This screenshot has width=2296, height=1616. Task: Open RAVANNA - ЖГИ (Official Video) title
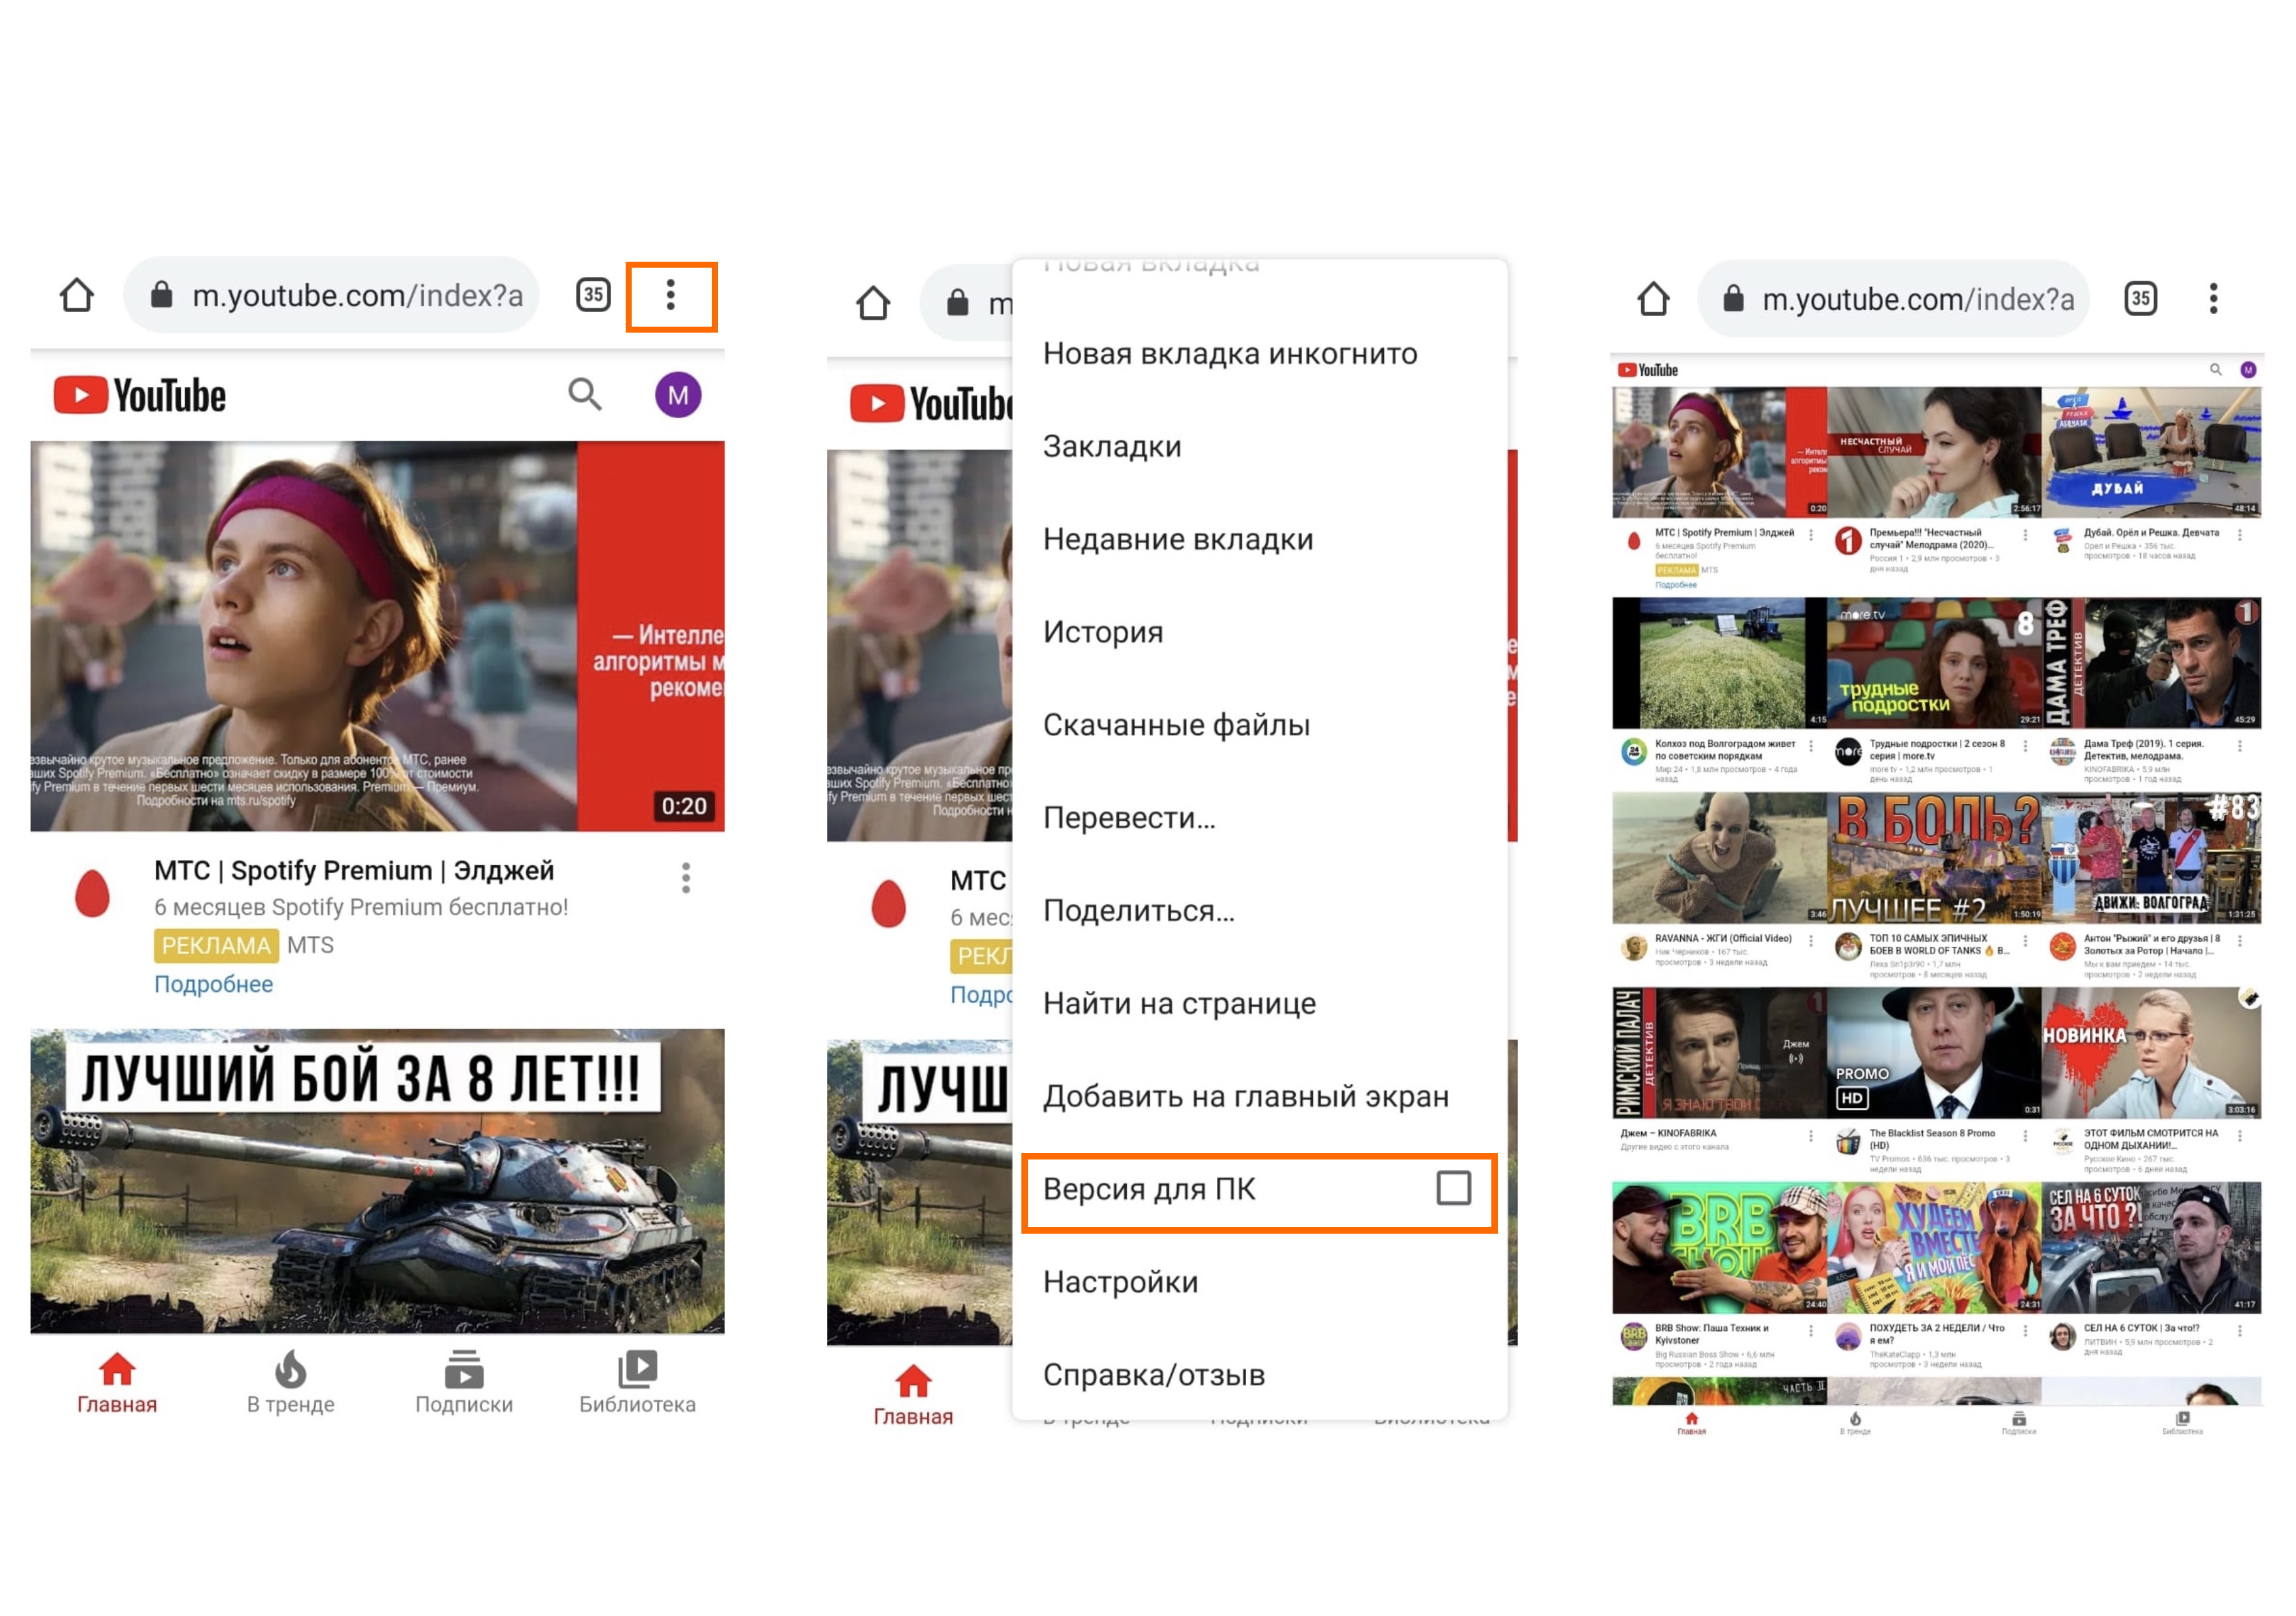pyautogui.click(x=1723, y=938)
